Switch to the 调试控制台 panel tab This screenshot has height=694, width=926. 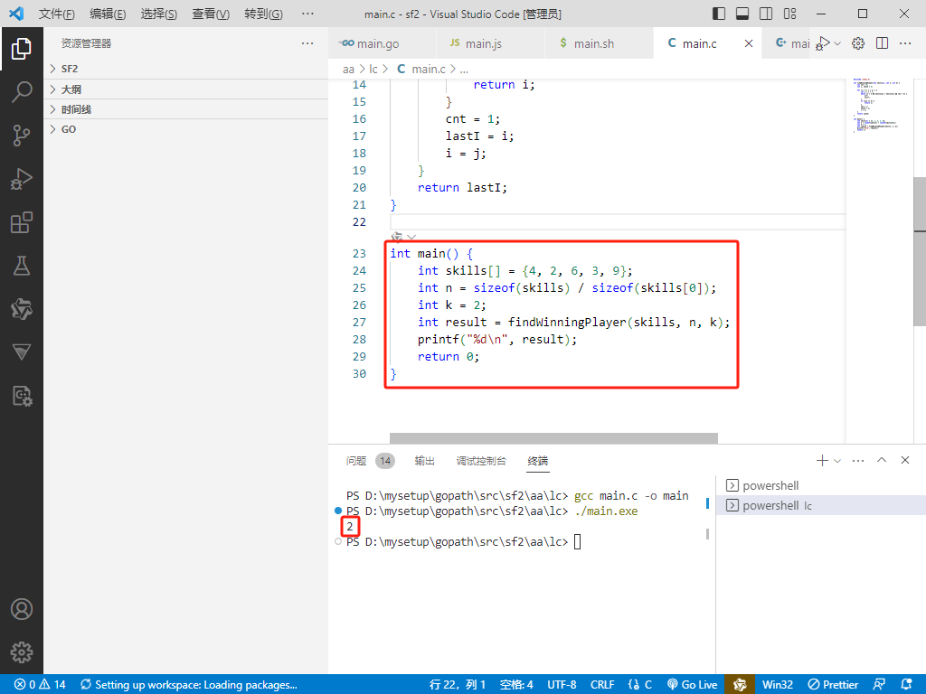pyautogui.click(x=481, y=461)
